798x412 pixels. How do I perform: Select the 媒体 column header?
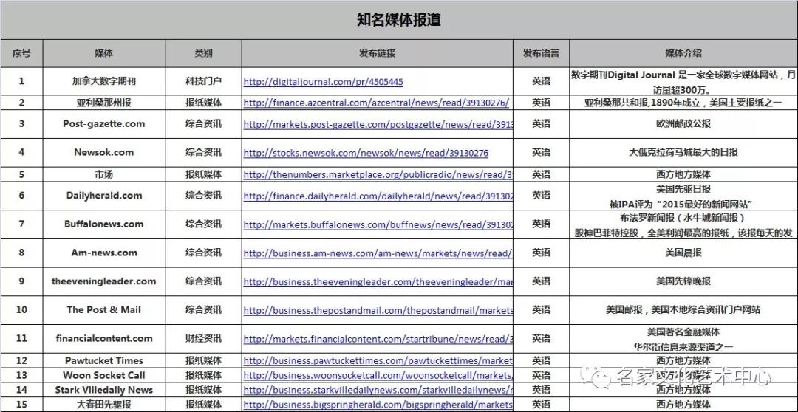104,53
